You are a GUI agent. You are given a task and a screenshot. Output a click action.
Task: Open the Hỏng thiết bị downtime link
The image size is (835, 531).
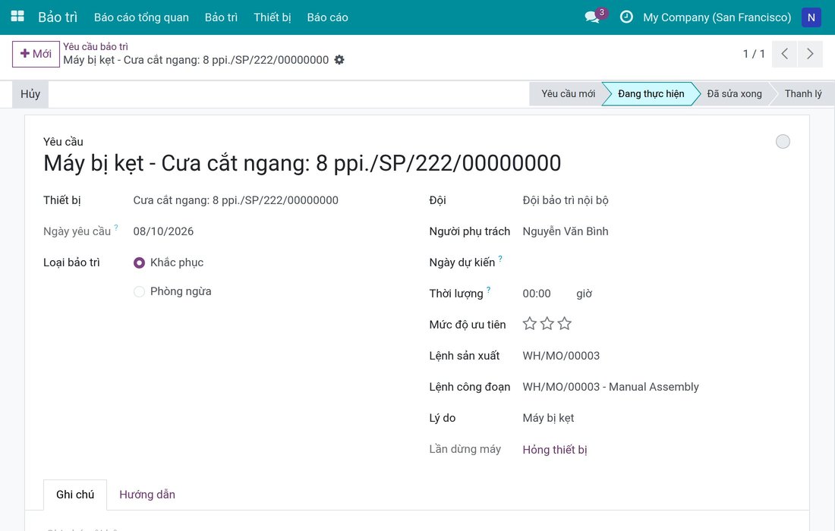click(555, 450)
